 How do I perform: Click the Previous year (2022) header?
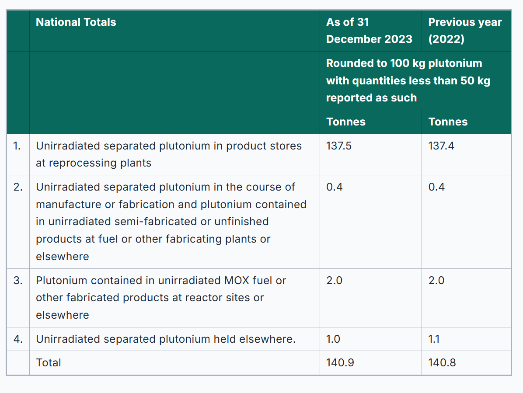coord(465,31)
